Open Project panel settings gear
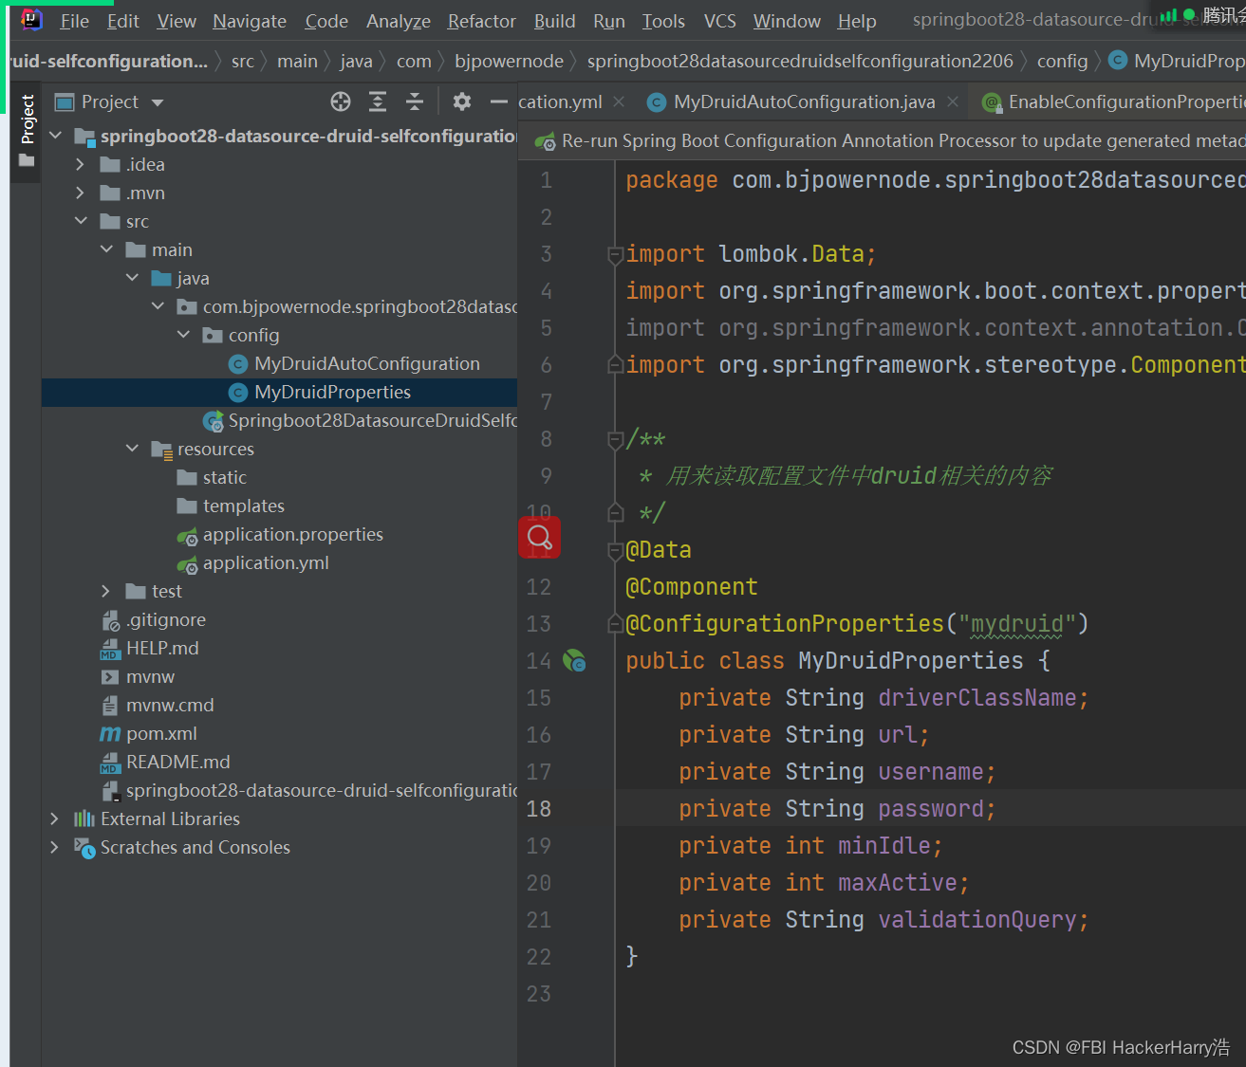 pos(461,101)
